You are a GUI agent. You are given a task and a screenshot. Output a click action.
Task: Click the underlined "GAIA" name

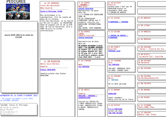point(81,34)
